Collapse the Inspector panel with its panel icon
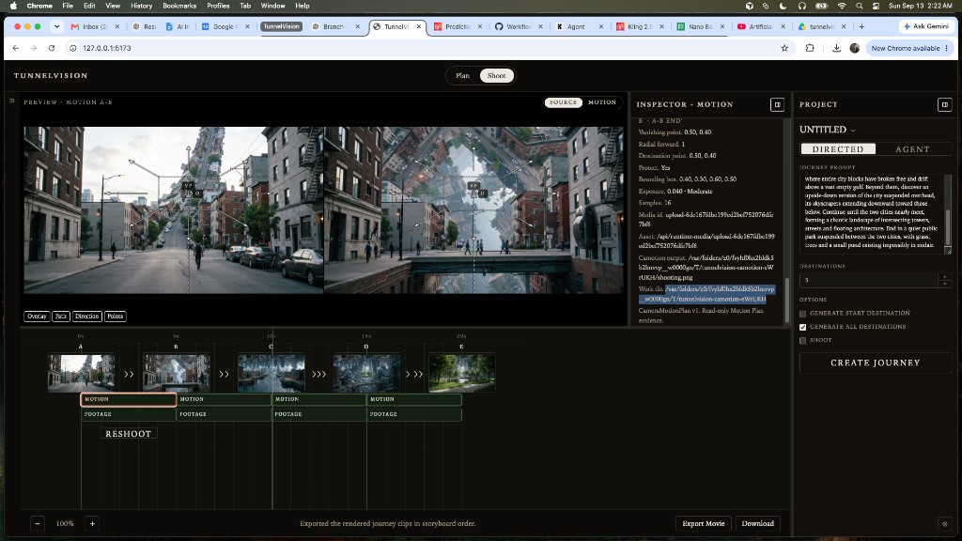Viewport: 962px width, 541px height. click(x=777, y=104)
